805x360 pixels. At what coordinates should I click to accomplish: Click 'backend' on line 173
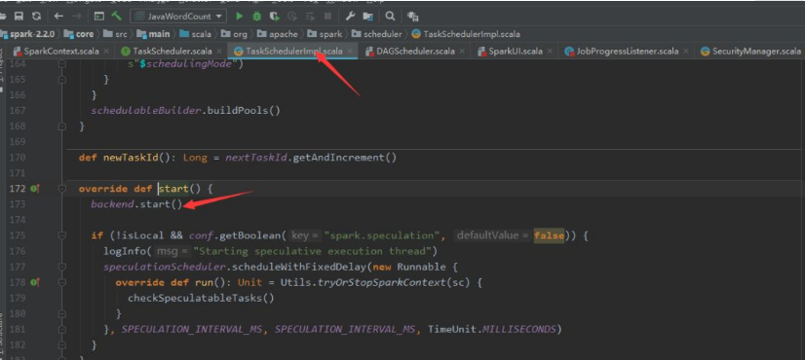click(x=113, y=204)
